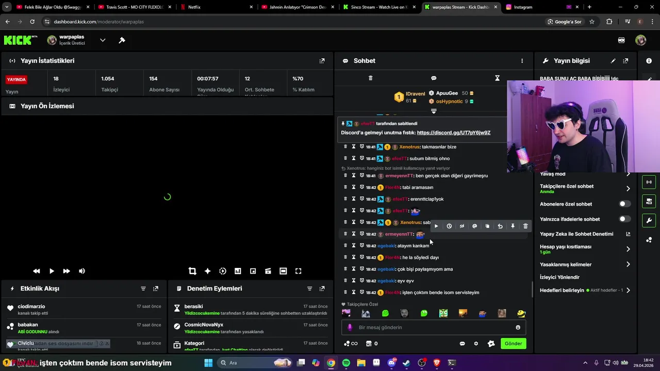
Task: Open emoji picker in message box
Action: [x=518, y=327]
